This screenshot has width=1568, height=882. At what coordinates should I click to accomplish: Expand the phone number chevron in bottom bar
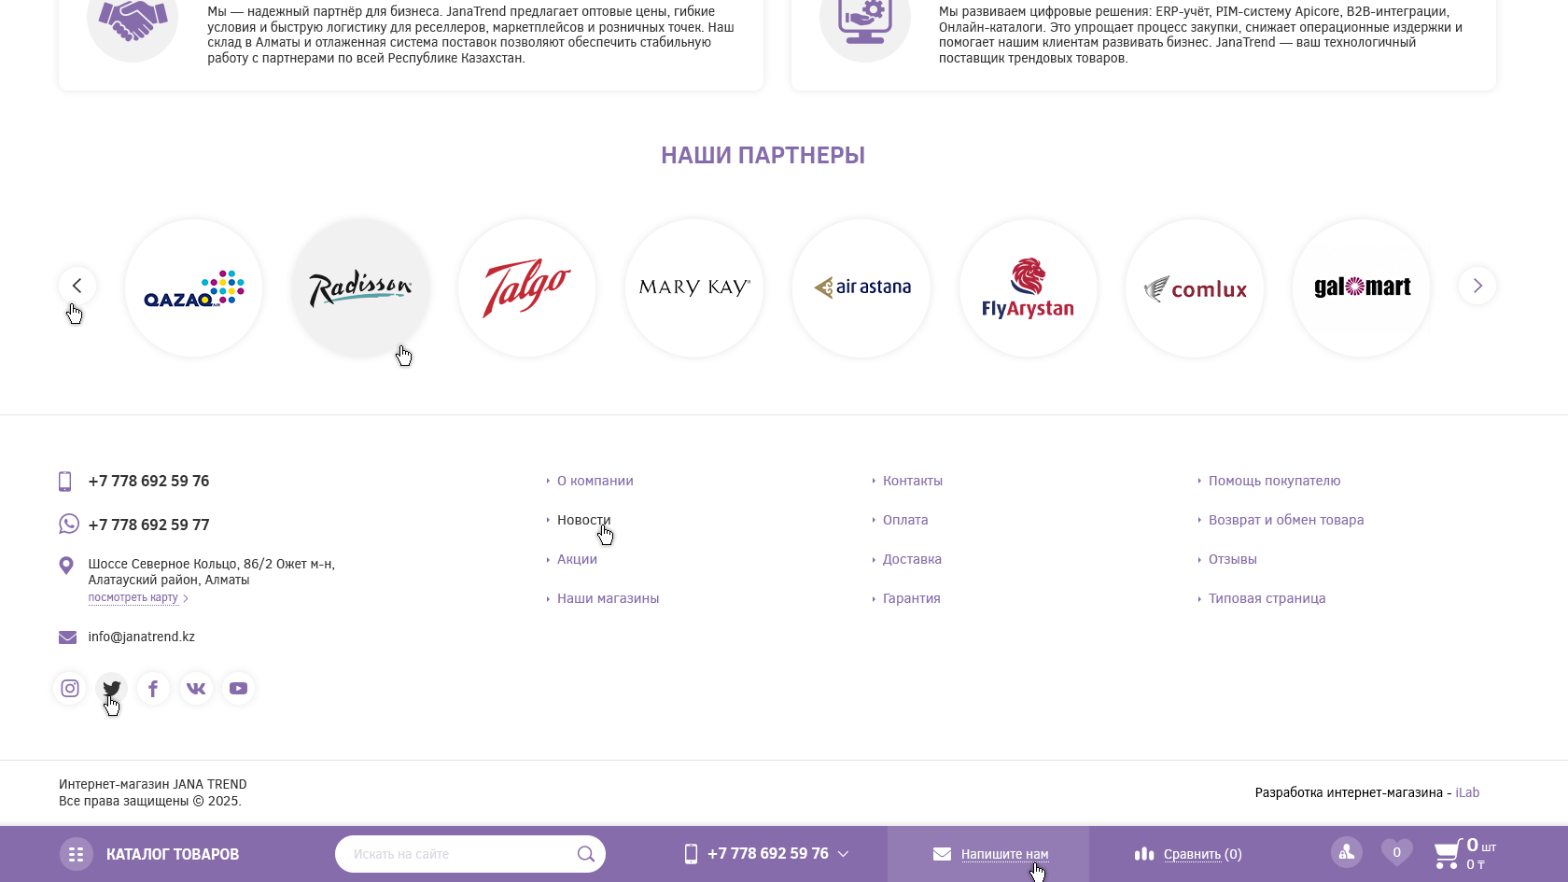[x=845, y=854]
